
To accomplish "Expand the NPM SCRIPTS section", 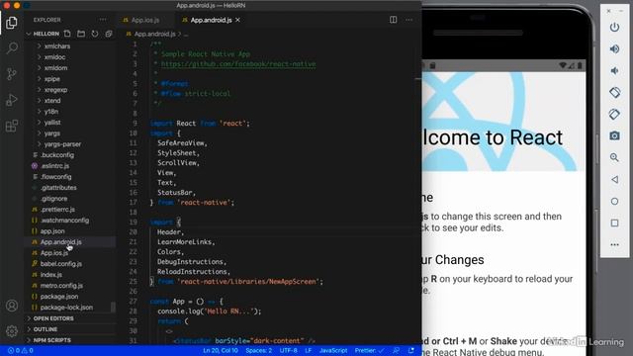I will (51, 340).
